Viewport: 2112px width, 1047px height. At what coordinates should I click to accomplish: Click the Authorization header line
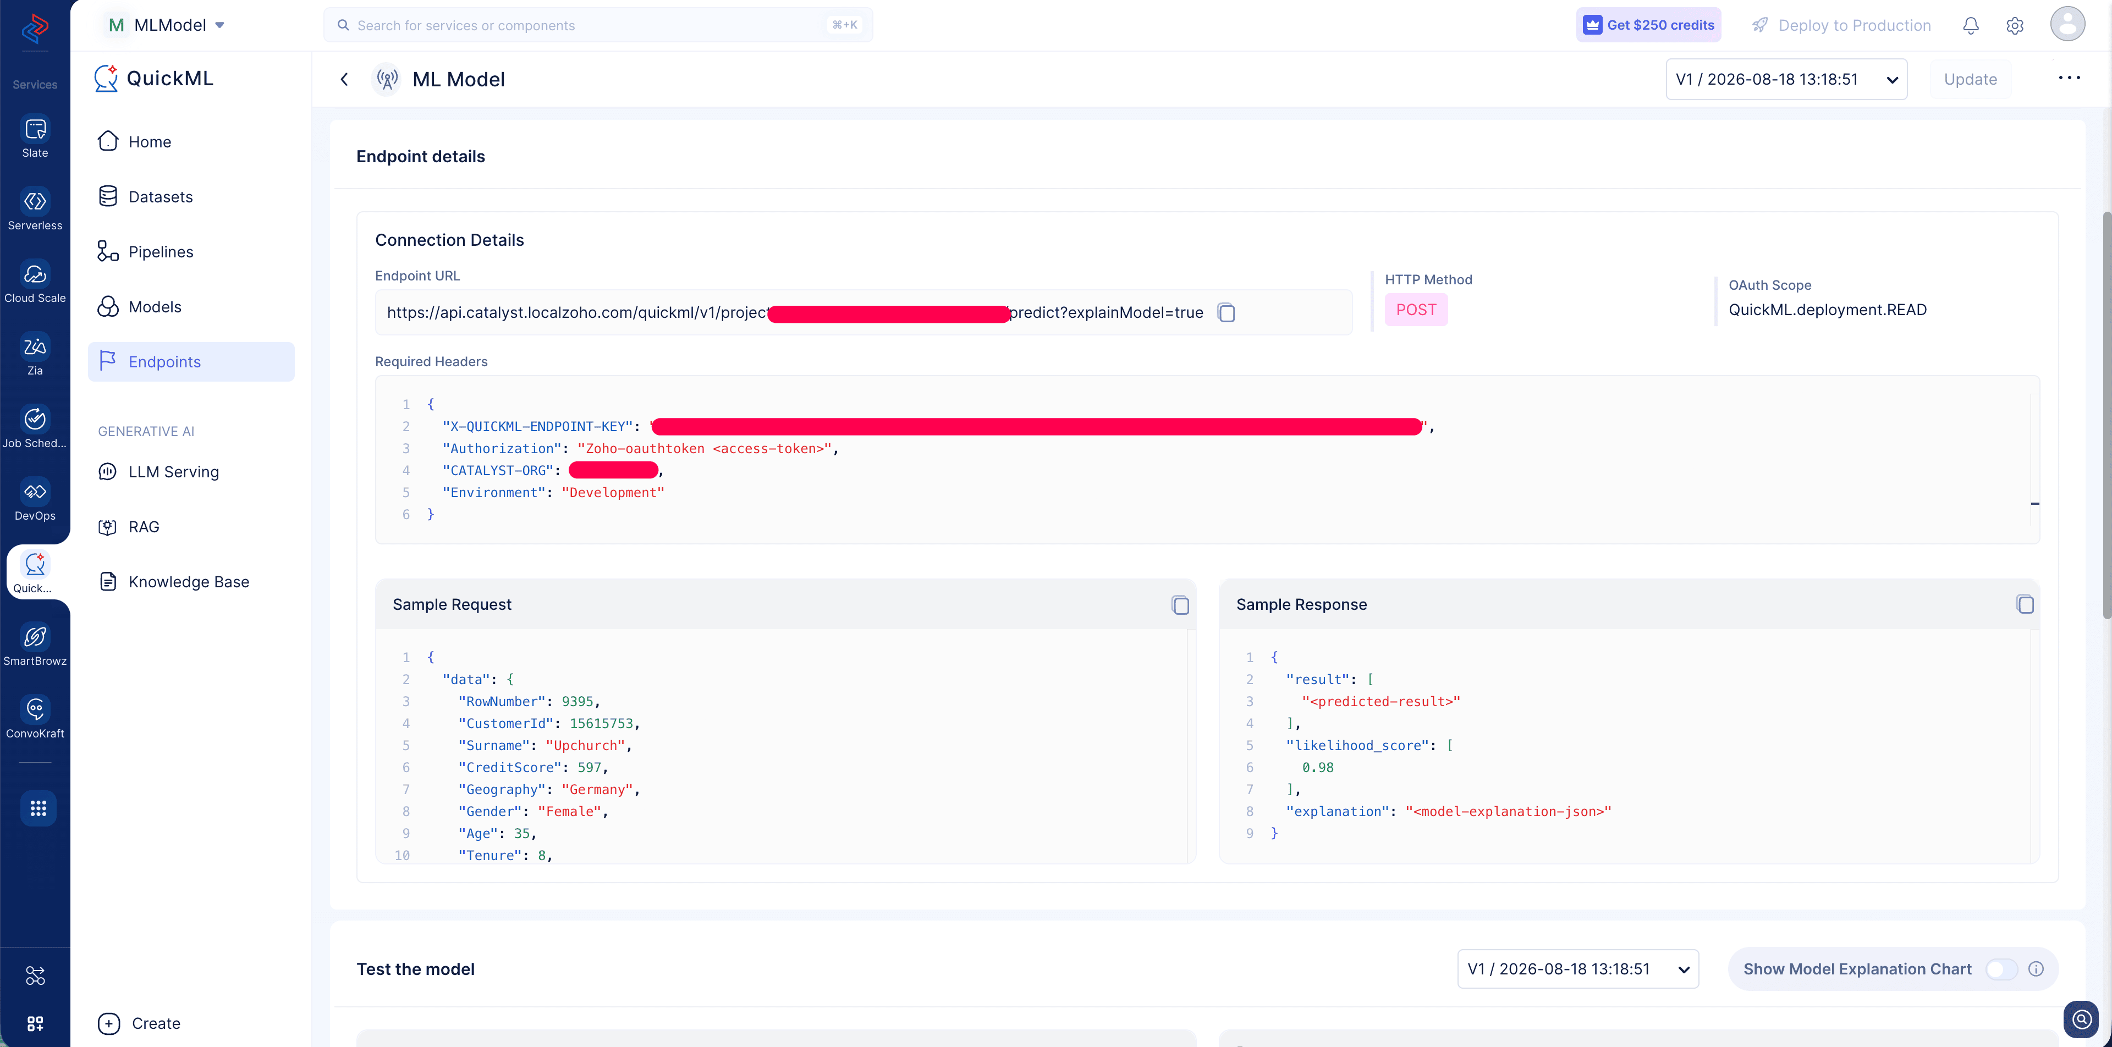640,449
